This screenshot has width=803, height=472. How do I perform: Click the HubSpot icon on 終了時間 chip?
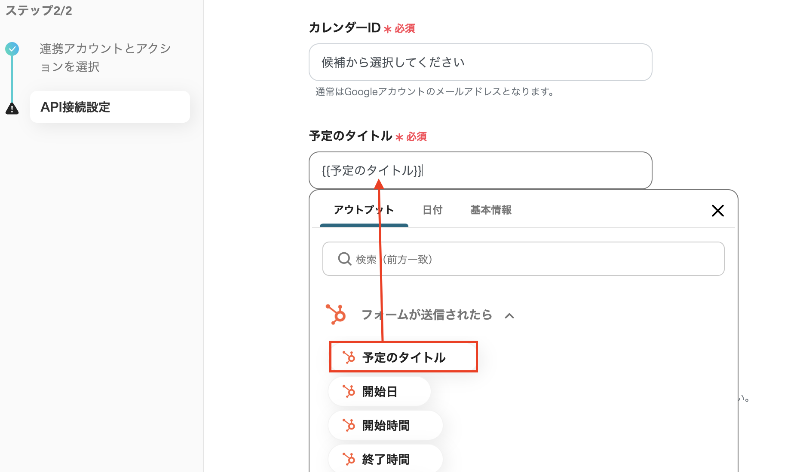pyautogui.click(x=349, y=459)
